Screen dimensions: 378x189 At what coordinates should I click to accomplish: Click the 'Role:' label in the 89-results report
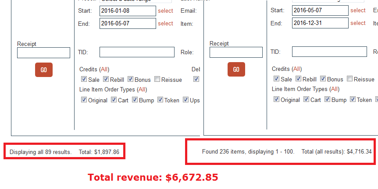187,52
